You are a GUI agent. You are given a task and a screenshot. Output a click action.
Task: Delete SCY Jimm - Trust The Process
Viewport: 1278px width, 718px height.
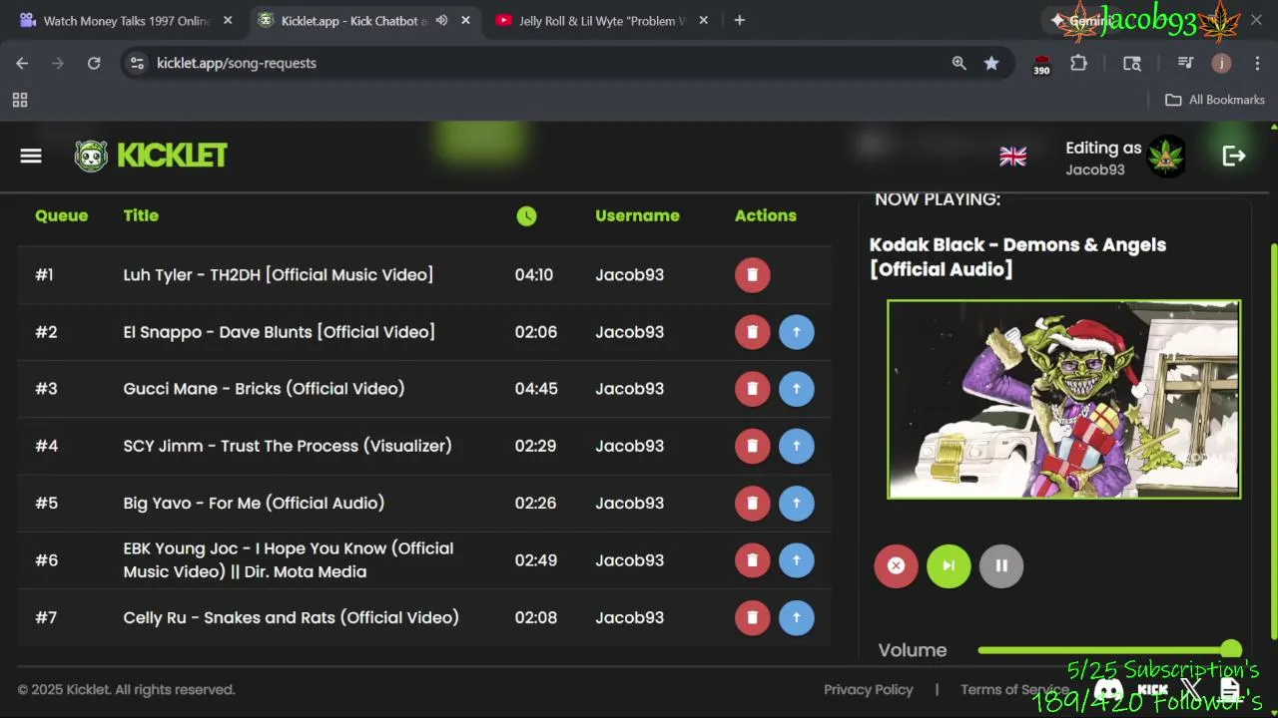point(752,446)
